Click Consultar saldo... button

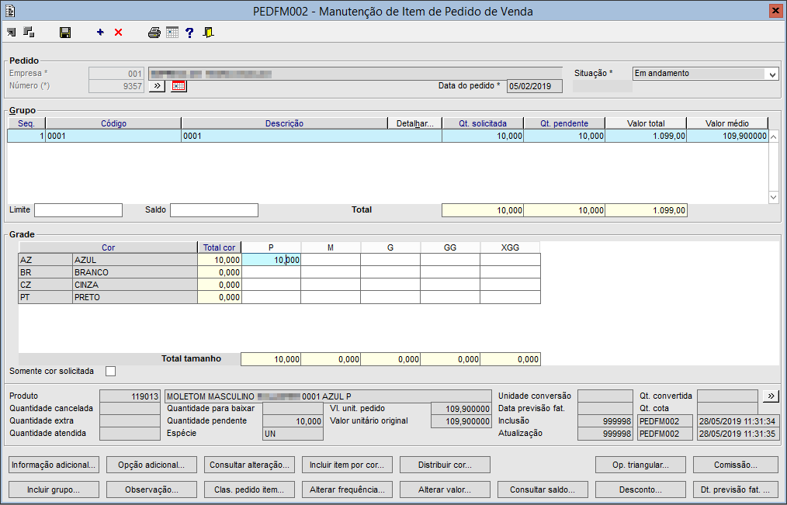(x=543, y=489)
